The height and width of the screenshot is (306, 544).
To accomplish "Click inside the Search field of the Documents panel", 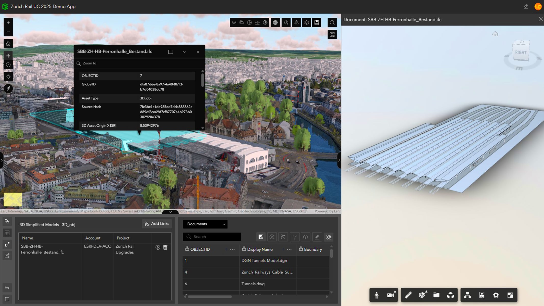I will click(212, 237).
